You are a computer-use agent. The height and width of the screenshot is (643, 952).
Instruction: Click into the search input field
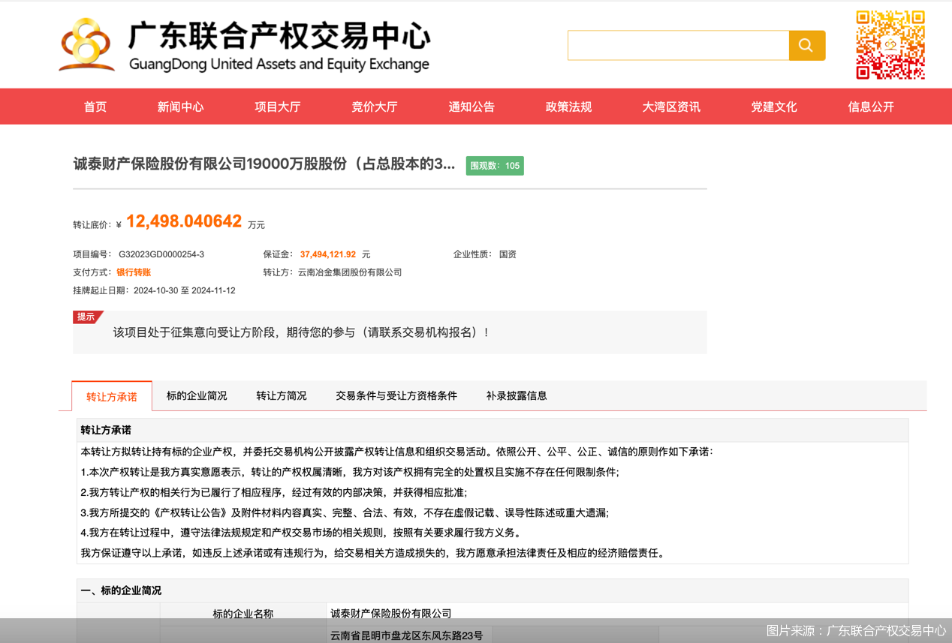pyautogui.click(x=677, y=46)
